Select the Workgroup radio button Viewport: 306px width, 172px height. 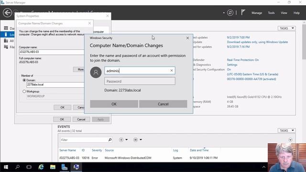click(24, 91)
